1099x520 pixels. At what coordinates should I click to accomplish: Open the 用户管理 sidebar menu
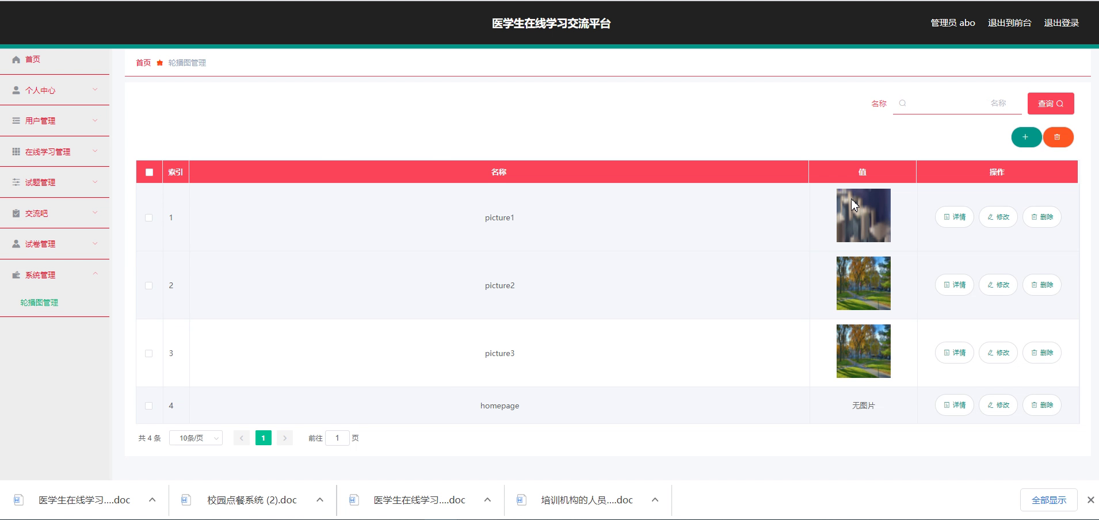click(55, 121)
